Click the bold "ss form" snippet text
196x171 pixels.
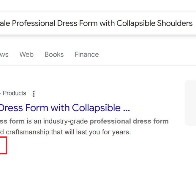[x=12, y=121]
